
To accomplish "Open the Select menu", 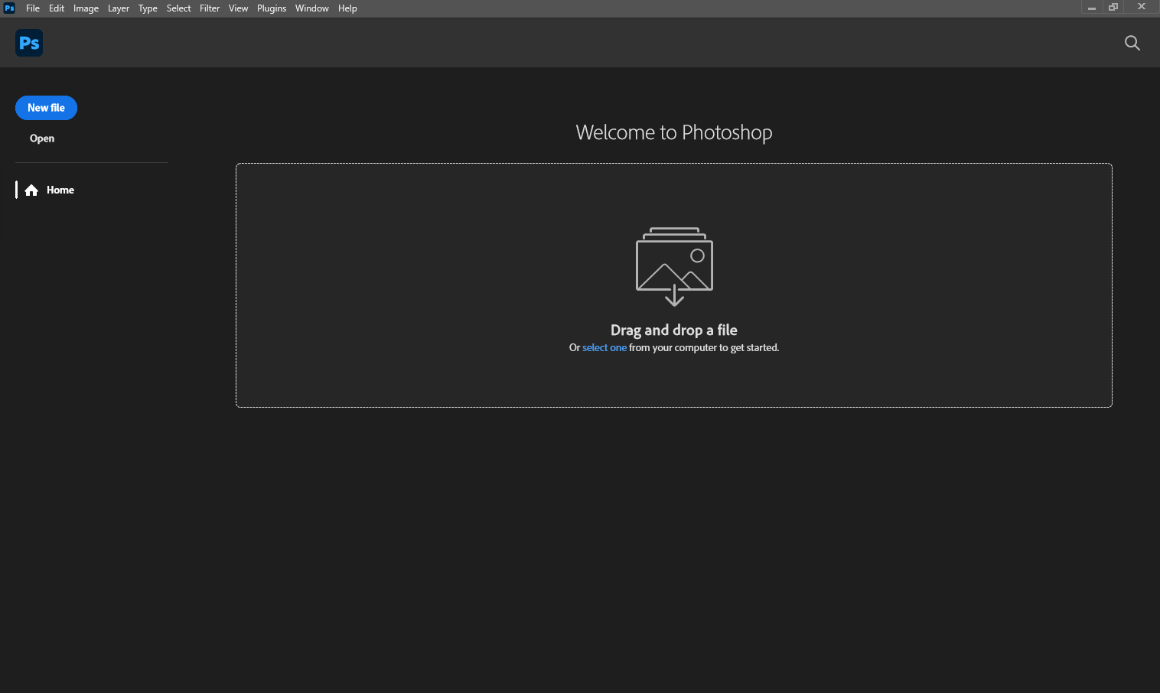I will coord(178,8).
